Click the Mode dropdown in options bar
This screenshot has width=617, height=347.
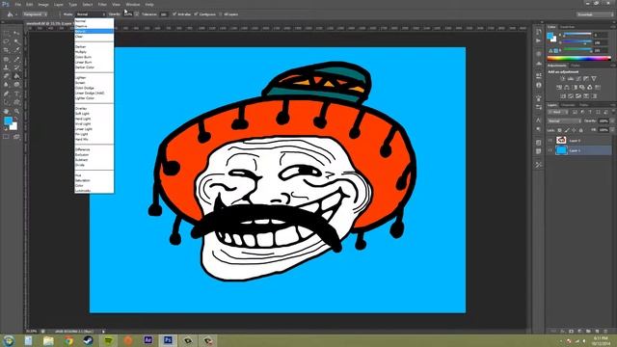tap(91, 14)
